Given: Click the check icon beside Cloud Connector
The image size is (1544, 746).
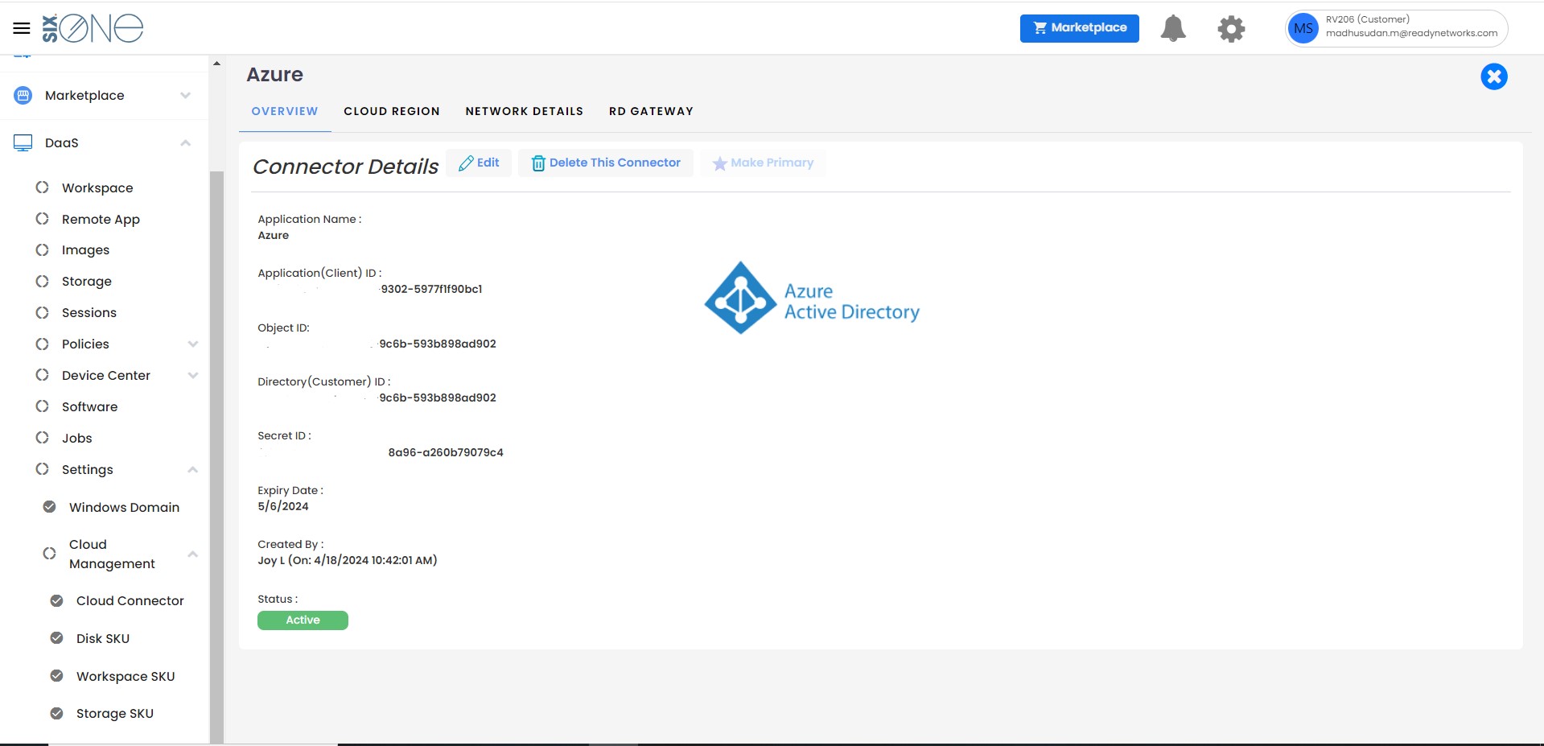Looking at the screenshot, I should [x=57, y=600].
